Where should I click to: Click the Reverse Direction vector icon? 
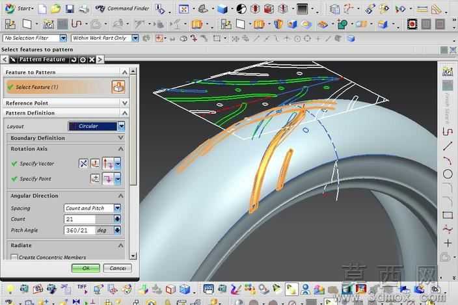pyautogui.click(x=83, y=164)
